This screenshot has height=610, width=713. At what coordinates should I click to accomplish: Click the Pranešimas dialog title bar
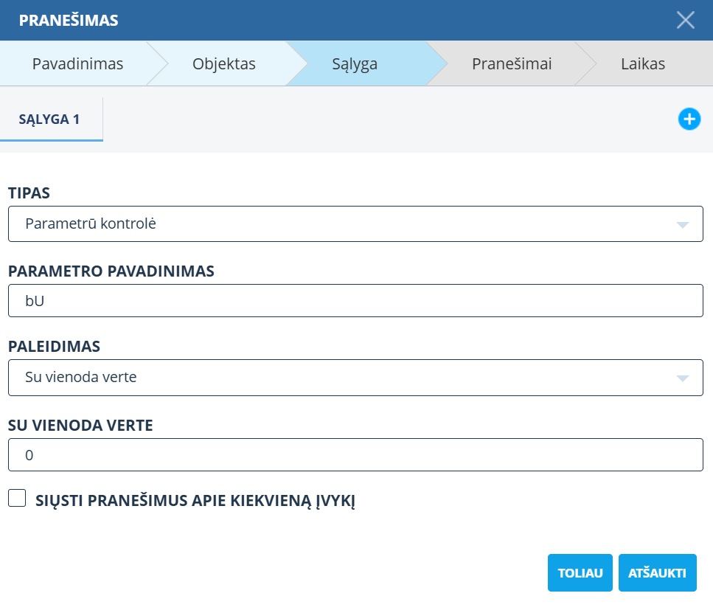pos(332,20)
